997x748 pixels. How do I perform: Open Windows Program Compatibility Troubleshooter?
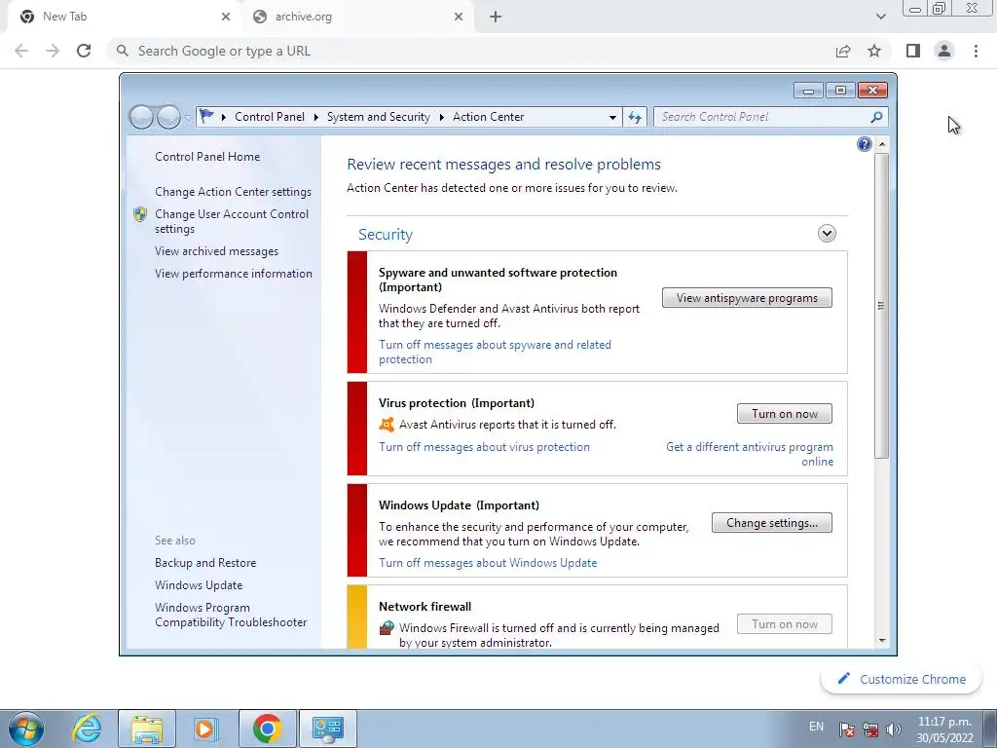click(231, 616)
